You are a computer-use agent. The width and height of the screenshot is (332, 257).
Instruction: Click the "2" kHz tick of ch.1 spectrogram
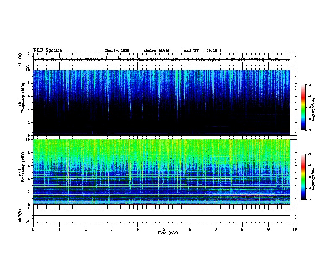tap(29, 123)
